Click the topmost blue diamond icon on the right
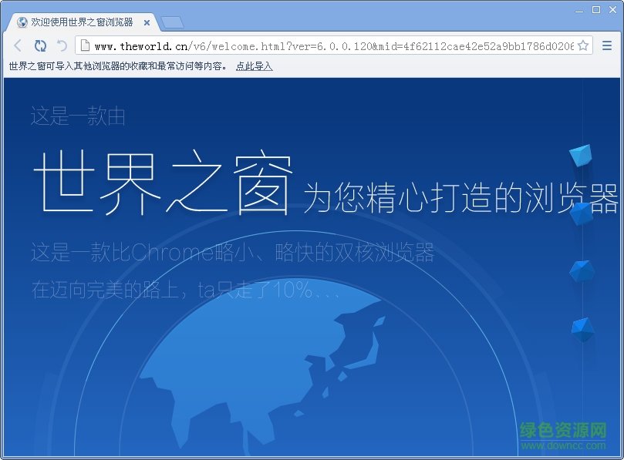624x460 pixels. pos(580,154)
